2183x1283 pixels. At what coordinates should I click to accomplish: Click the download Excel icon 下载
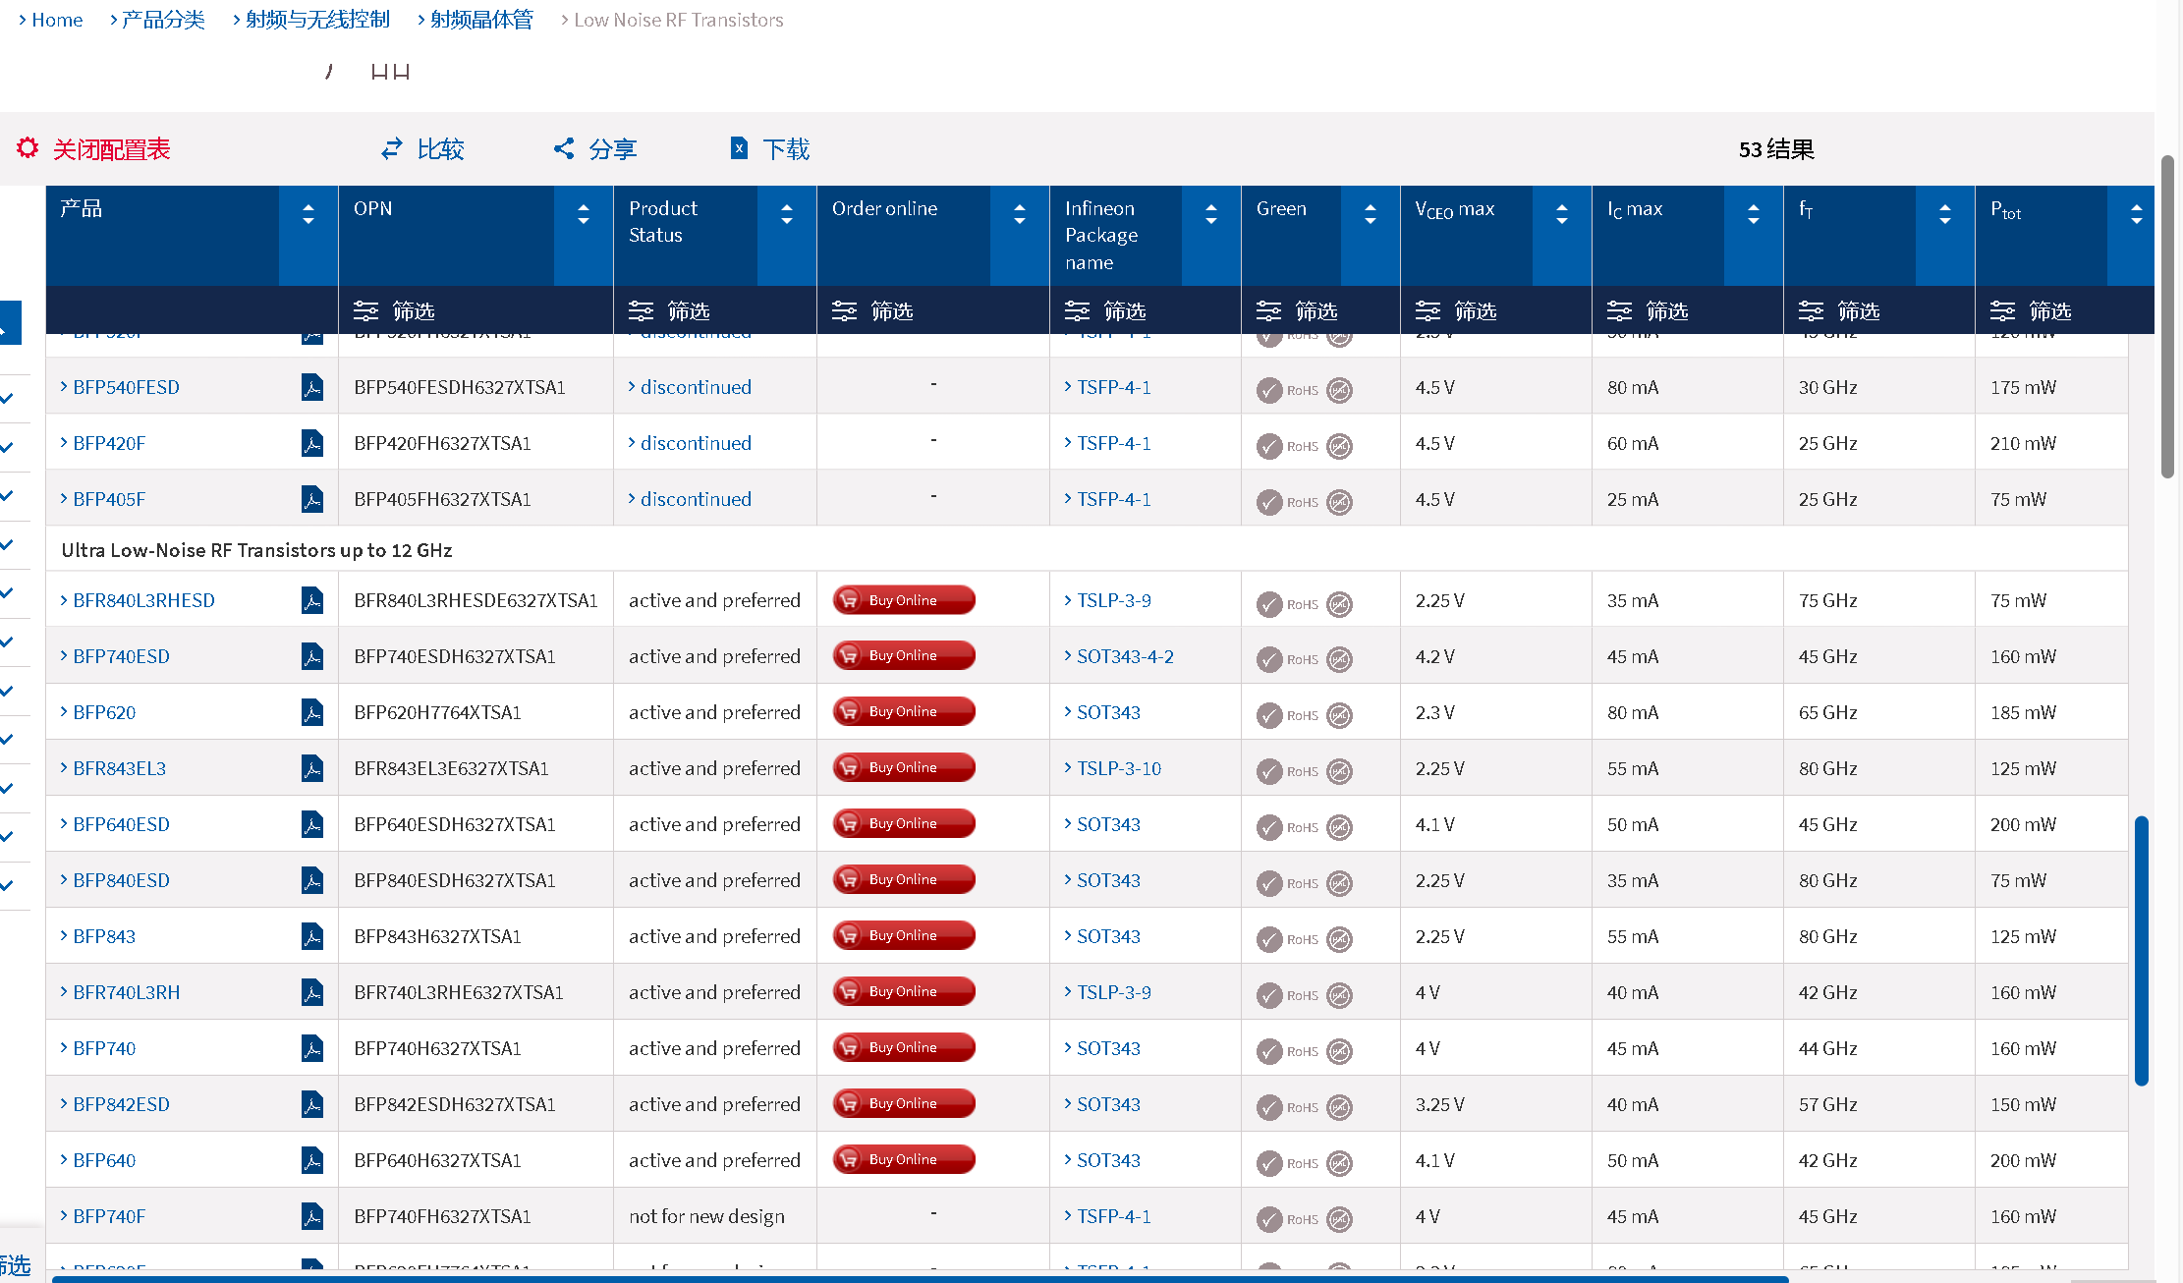(739, 148)
